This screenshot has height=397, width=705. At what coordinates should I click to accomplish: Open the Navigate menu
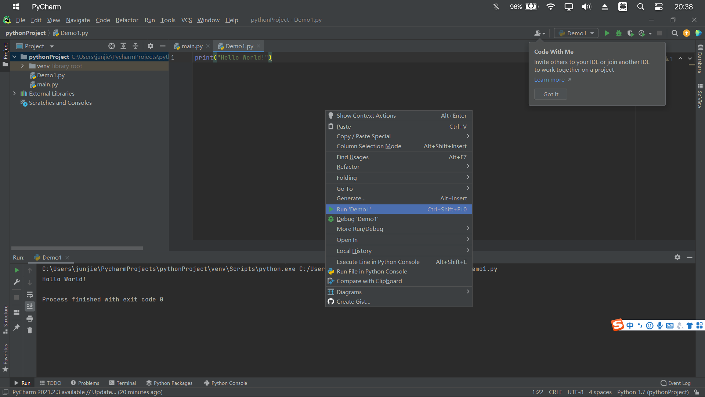pyautogui.click(x=78, y=20)
